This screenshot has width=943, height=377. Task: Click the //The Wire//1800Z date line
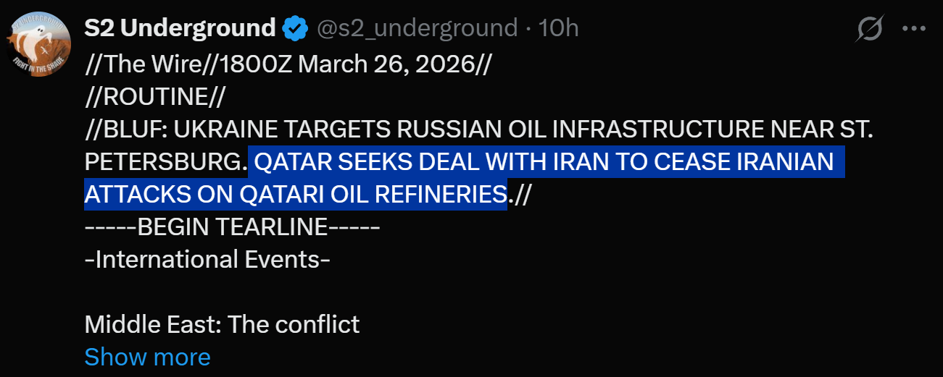tap(288, 64)
